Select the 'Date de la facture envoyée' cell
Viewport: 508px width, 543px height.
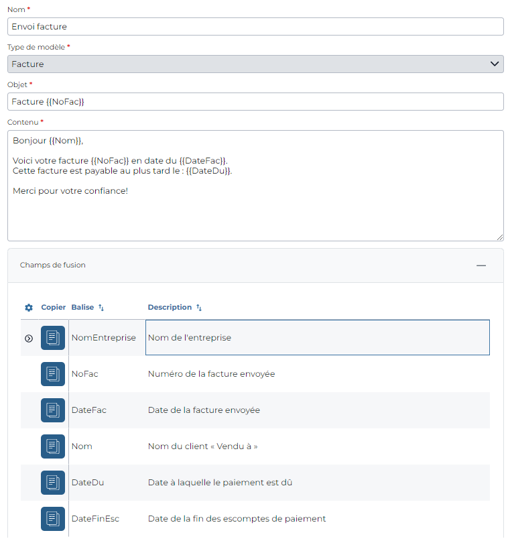(x=318, y=410)
